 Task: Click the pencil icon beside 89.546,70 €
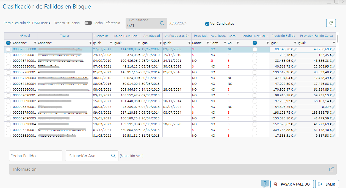tap(295, 49)
